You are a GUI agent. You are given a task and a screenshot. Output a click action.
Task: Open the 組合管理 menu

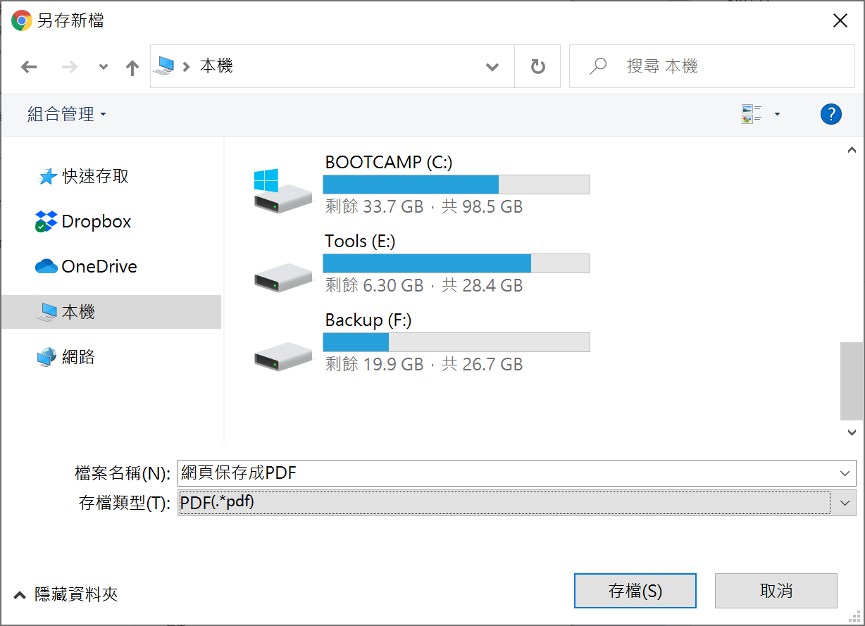coord(67,114)
